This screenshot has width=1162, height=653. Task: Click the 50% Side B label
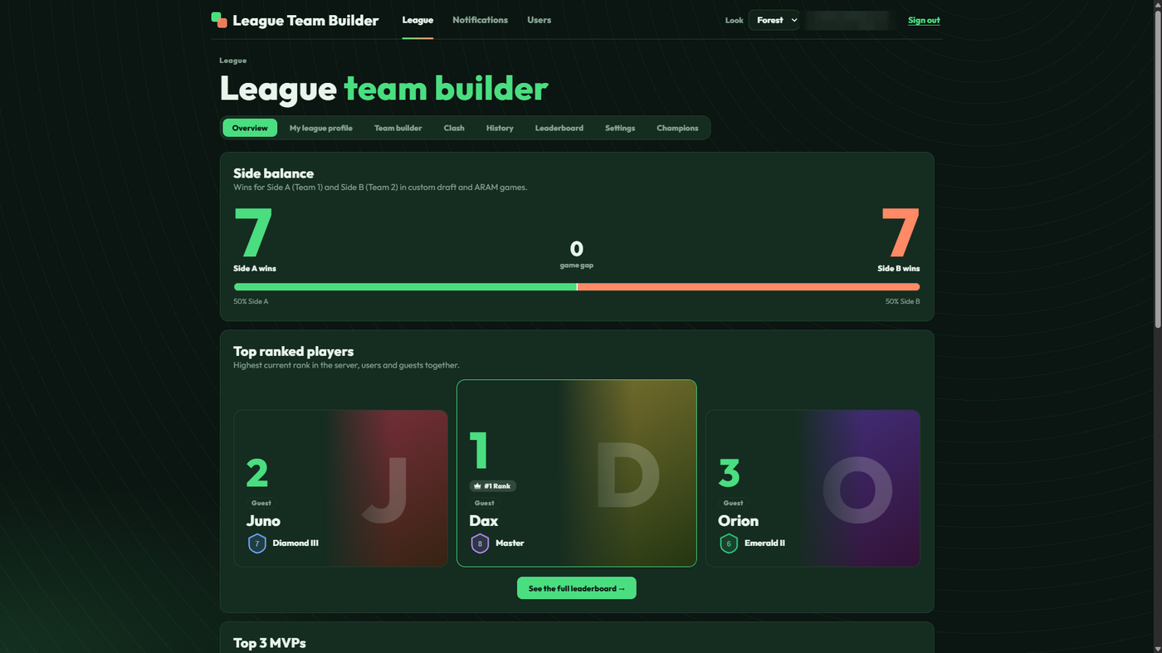click(x=902, y=301)
